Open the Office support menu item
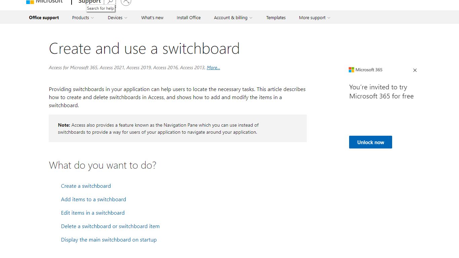The height and width of the screenshot is (258, 459). coord(44,17)
